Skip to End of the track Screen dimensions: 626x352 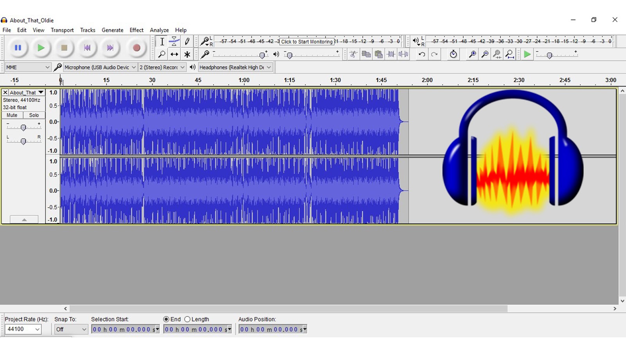coord(110,48)
